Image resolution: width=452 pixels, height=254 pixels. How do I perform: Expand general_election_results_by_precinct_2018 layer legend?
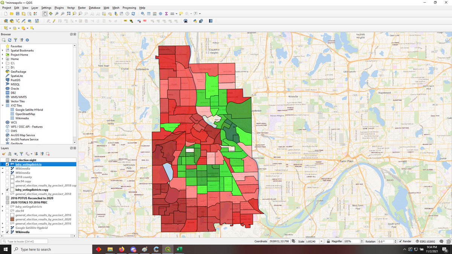pyautogui.click(x=3, y=194)
